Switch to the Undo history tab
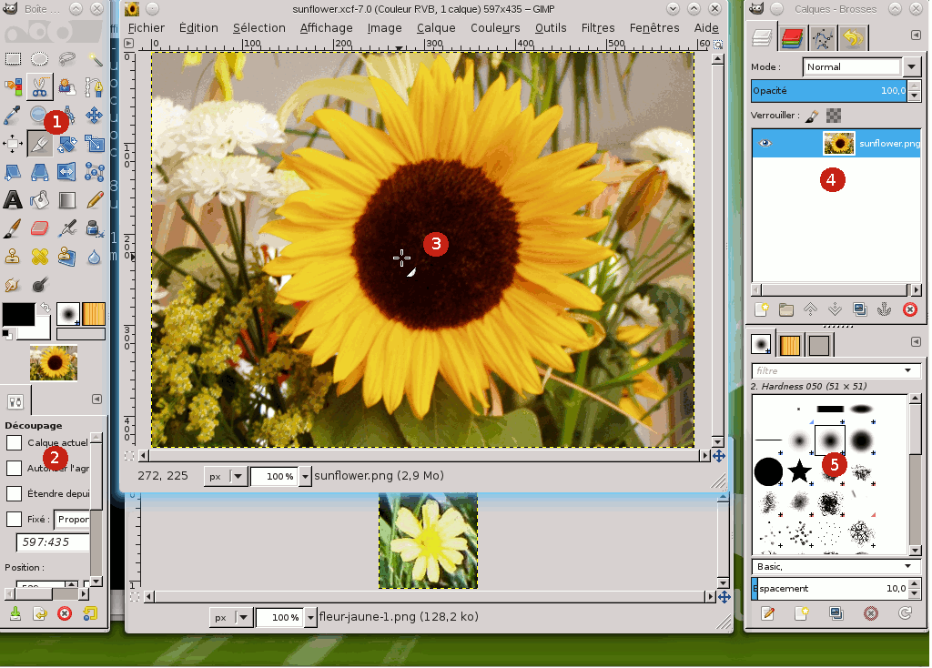 pos(853,37)
